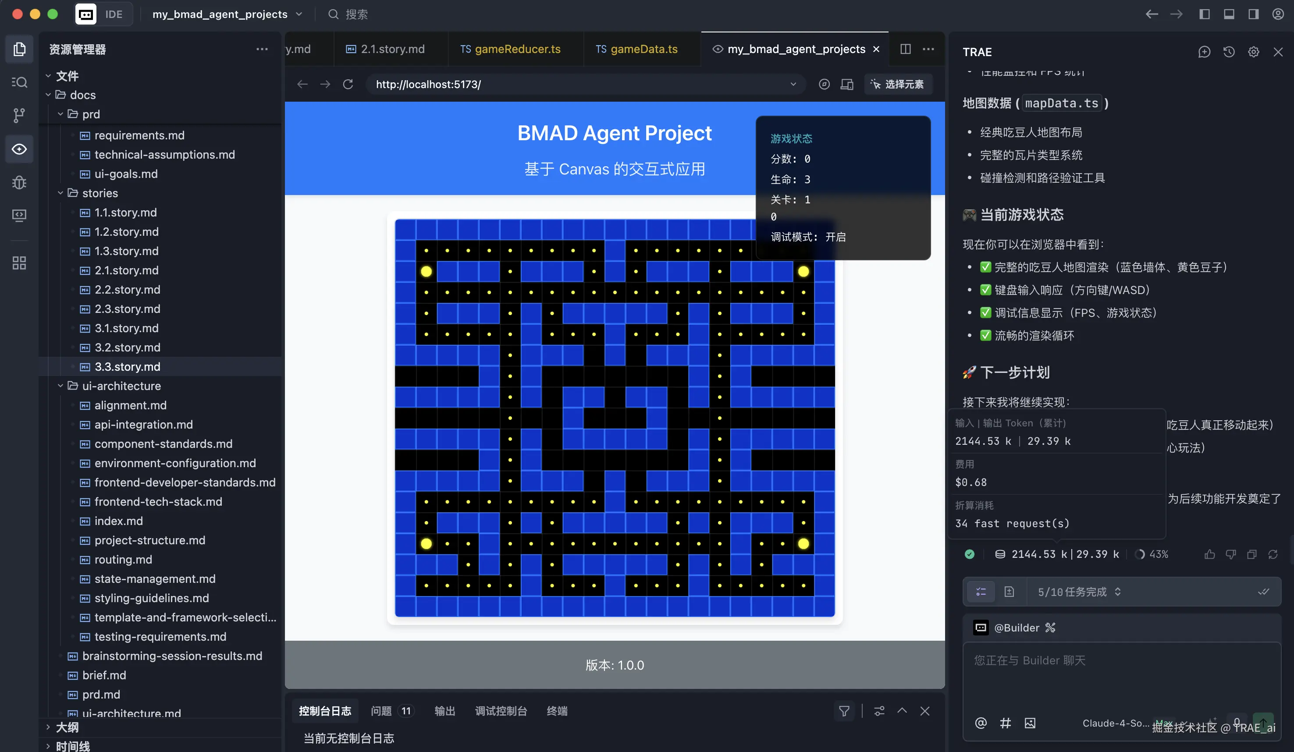Viewport: 1294px width, 752px height.
Task: Click thumbs down on the response
Action: [1230, 554]
